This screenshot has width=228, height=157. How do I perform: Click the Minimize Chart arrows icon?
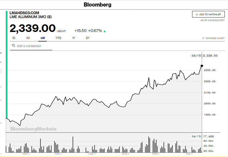[203, 38]
